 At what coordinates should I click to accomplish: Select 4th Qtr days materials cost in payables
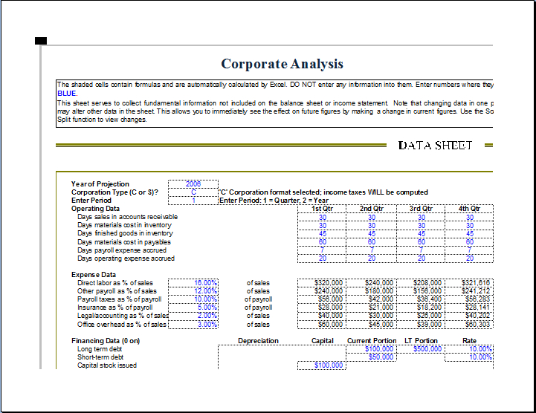(x=469, y=242)
